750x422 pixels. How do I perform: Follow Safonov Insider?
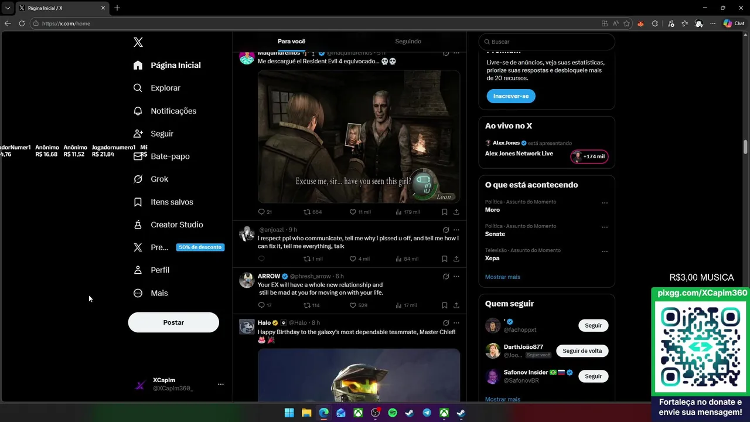(593, 376)
